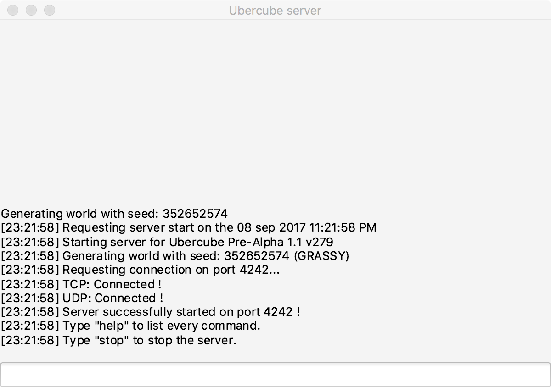Click the red close button
This screenshot has height=387, width=551.
[x=13, y=10]
